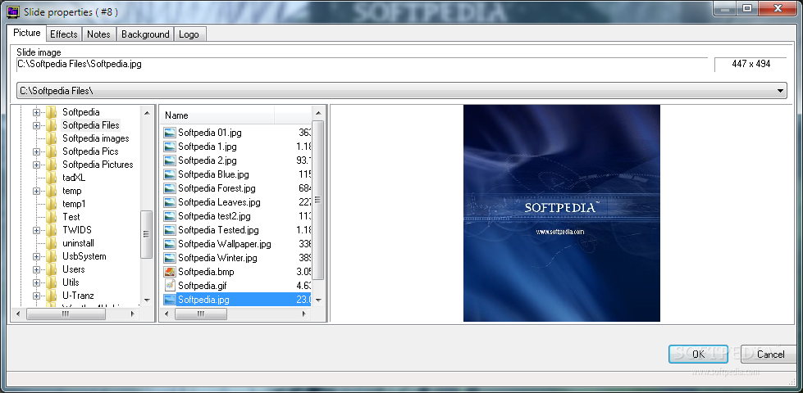Open the Background tab

click(x=145, y=34)
